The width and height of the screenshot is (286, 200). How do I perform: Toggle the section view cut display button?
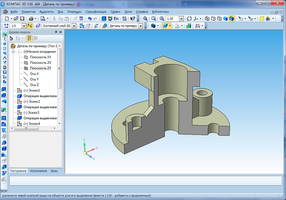(x=166, y=26)
